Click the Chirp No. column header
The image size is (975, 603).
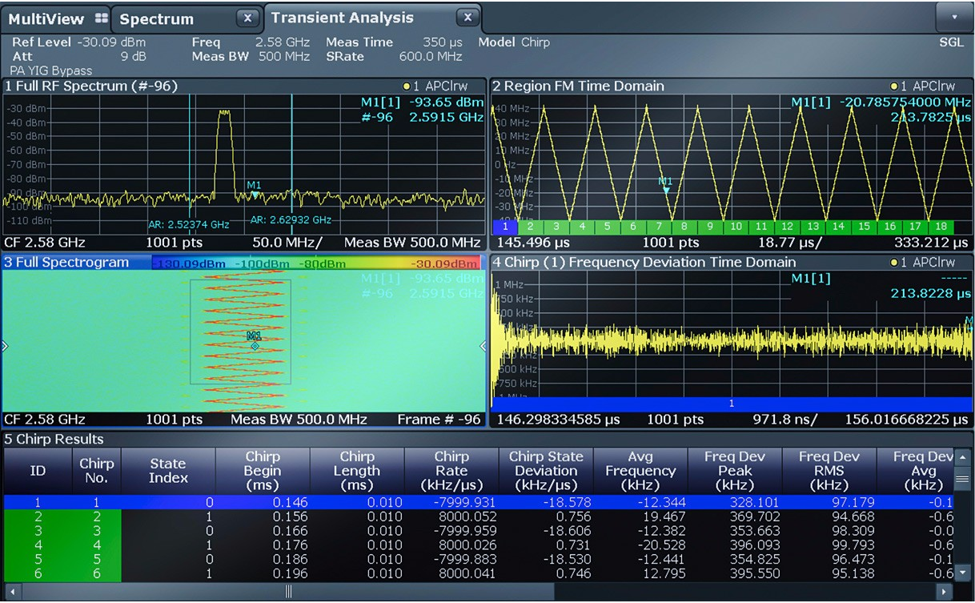click(97, 471)
